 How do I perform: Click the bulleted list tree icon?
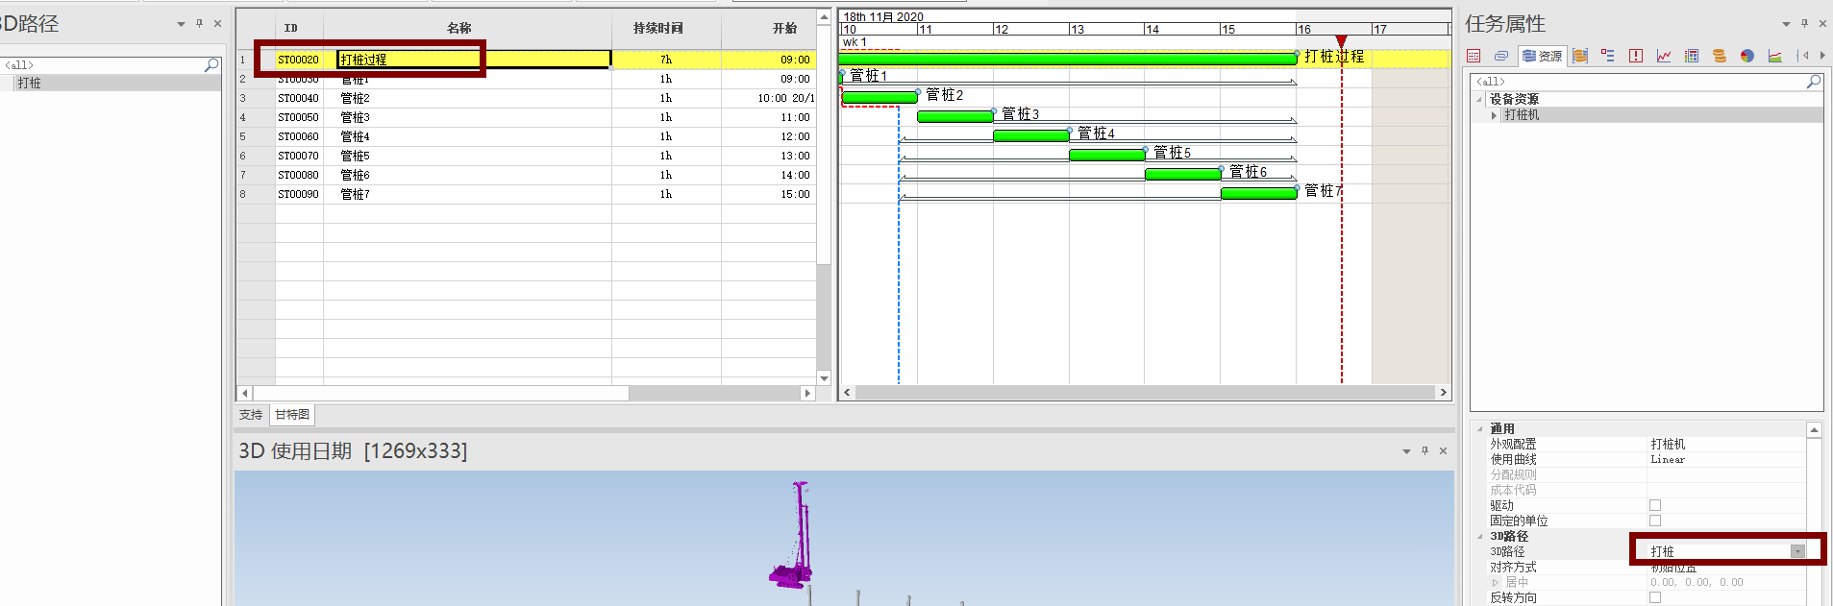click(1608, 56)
